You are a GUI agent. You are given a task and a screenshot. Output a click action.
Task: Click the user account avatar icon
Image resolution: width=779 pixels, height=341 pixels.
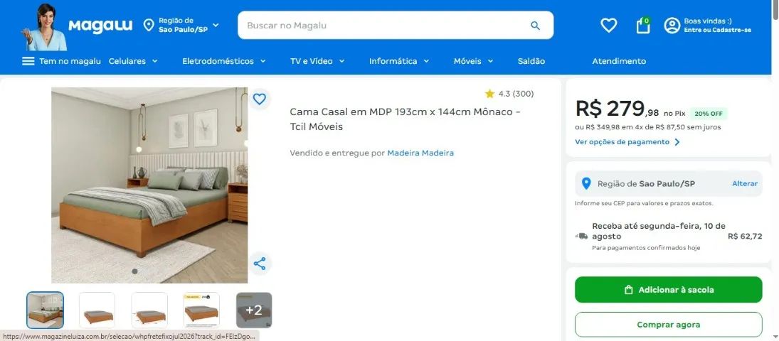[672, 26]
